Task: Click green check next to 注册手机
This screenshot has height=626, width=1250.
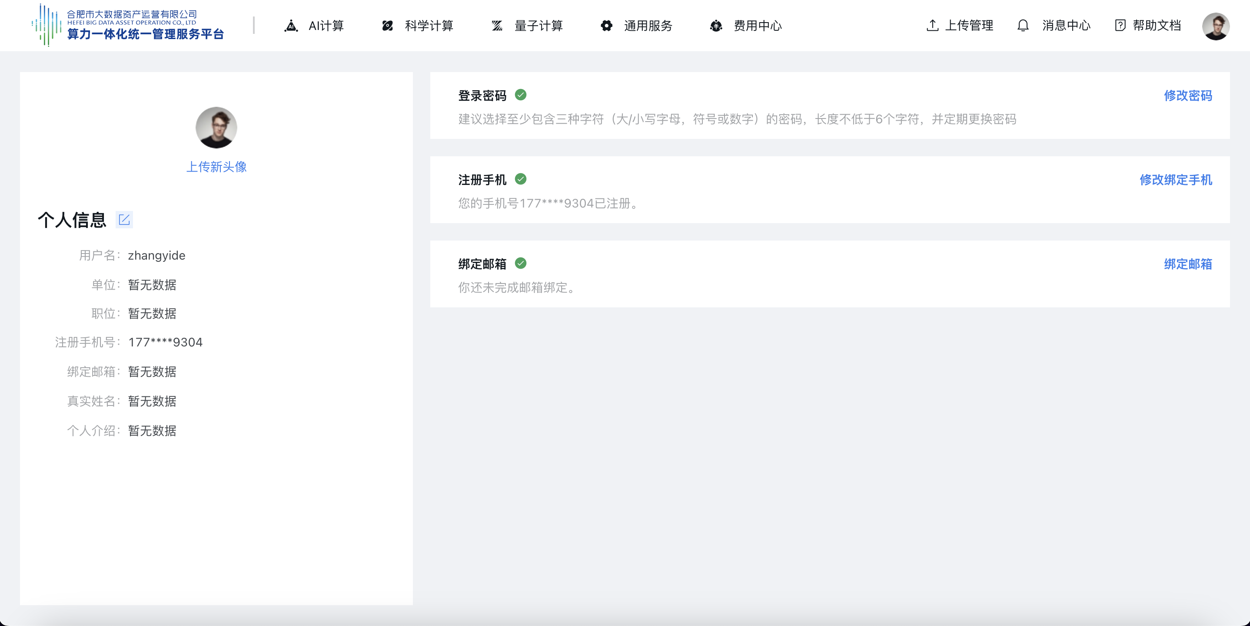Action: [521, 179]
